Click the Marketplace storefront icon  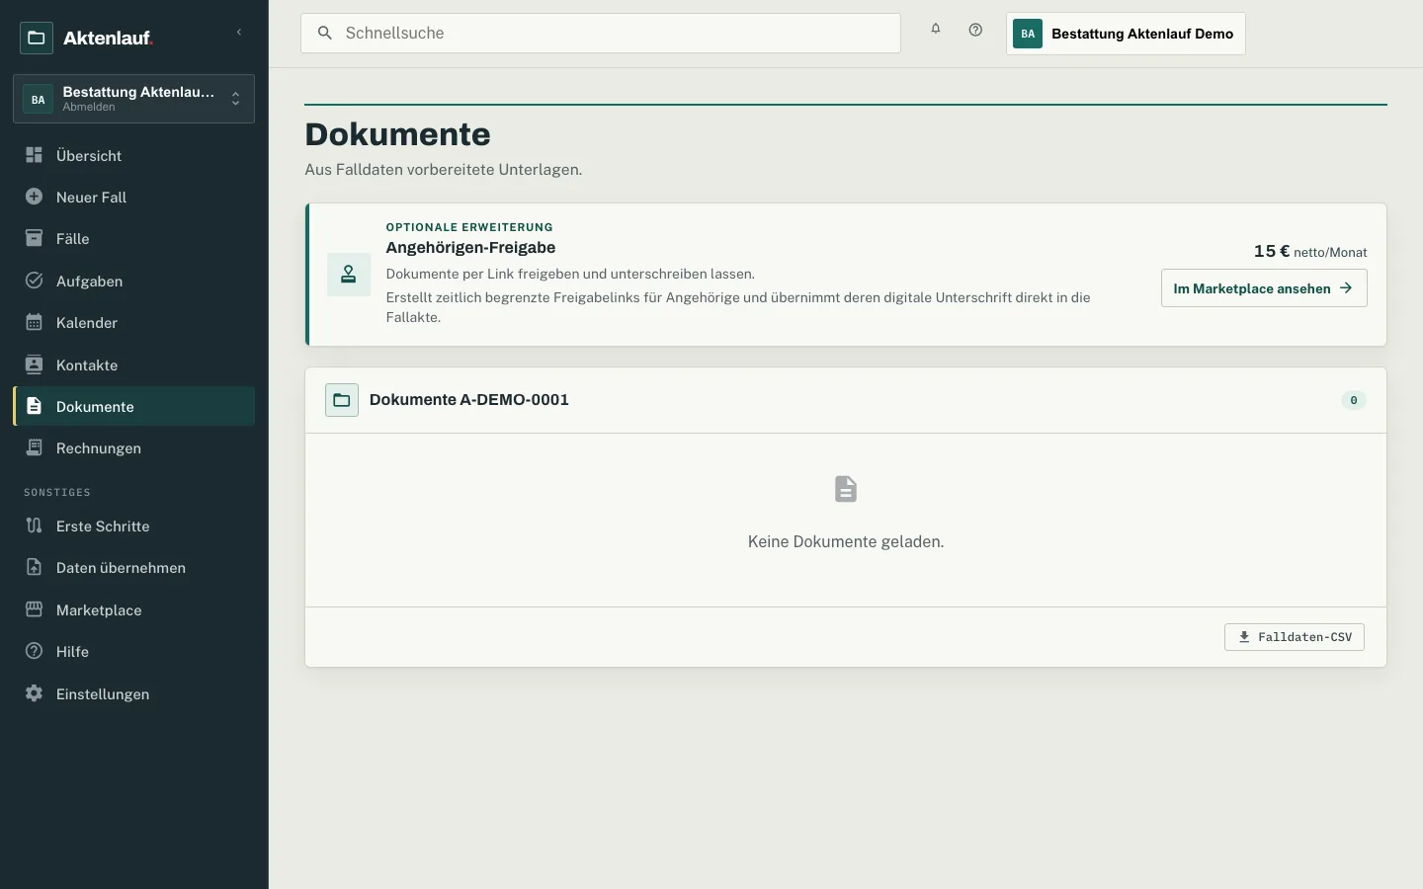pyautogui.click(x=34, y=609)
